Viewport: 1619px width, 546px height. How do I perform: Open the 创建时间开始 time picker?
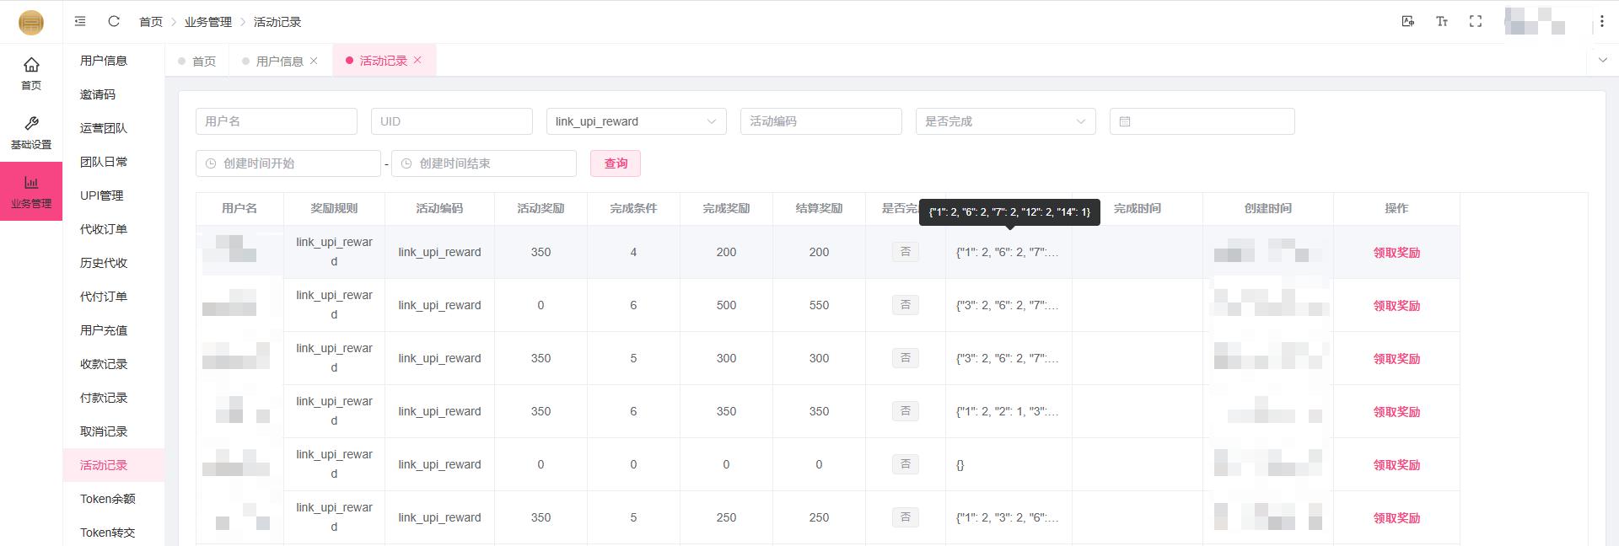pyautogui.click(x=288, y=163)
